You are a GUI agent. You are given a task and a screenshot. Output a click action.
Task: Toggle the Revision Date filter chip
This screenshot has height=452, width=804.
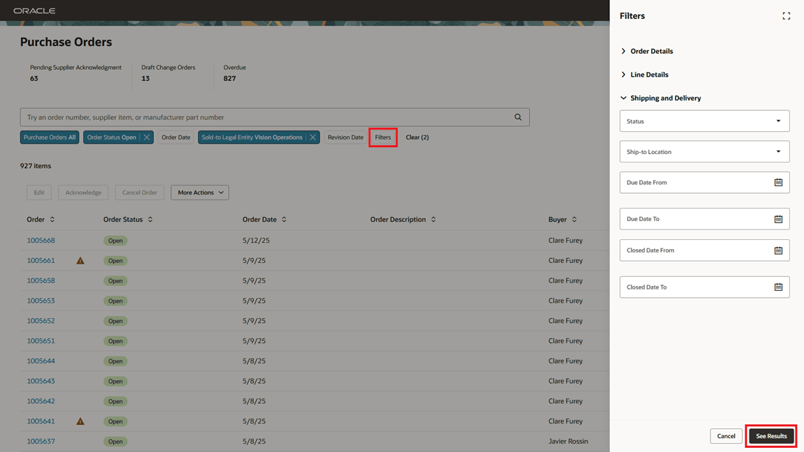click(x=345, y=137)
